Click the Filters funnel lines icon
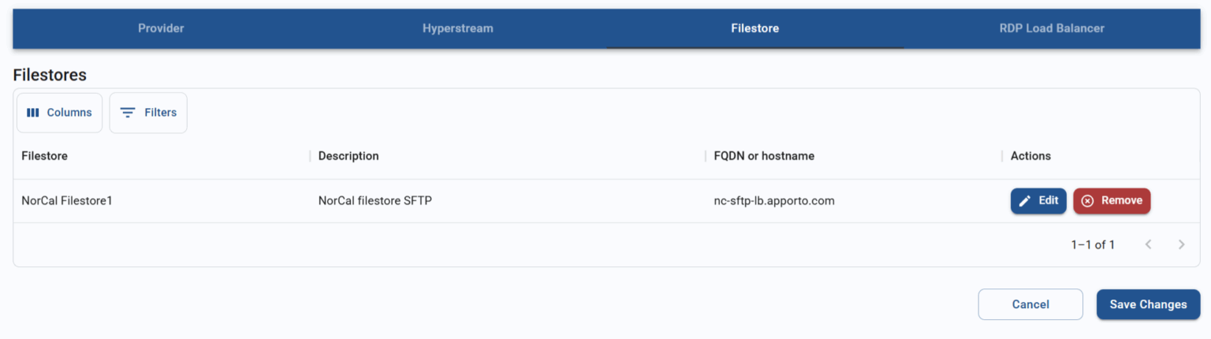This screenshot has height=339, width=1211. coord(128,113)
